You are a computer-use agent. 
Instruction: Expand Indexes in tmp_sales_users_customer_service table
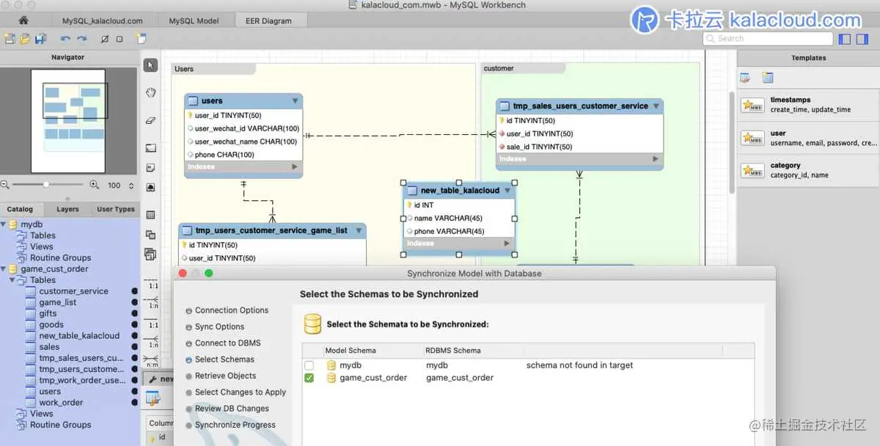[656, 159]
